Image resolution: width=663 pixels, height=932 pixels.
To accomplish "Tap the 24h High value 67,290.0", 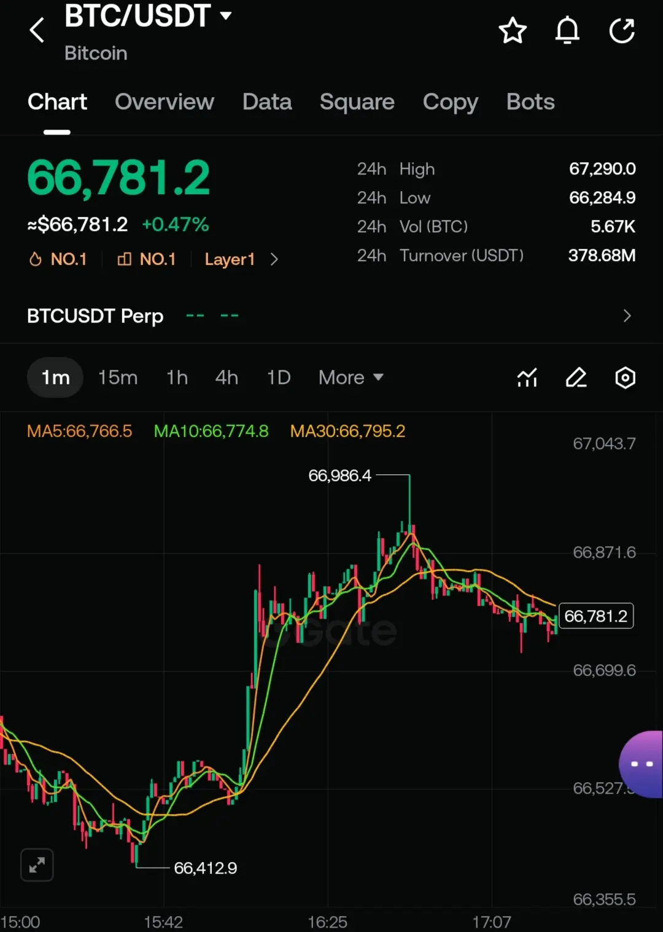I will point(602,169).
